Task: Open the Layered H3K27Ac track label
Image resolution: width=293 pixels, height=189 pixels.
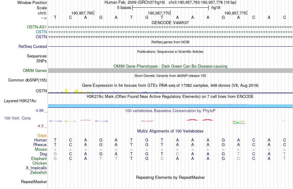Action: pos(20,101)
